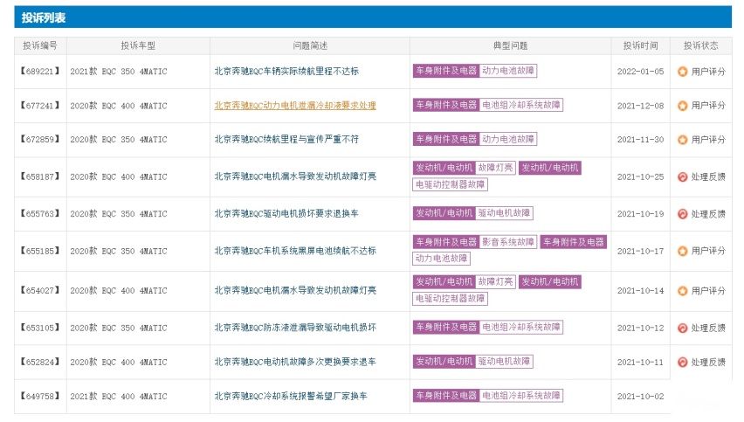Image resolution: width=744 pixels, height=422 pixels.
Task: Click complaint number 【654027】
Action: pos(40,290)
